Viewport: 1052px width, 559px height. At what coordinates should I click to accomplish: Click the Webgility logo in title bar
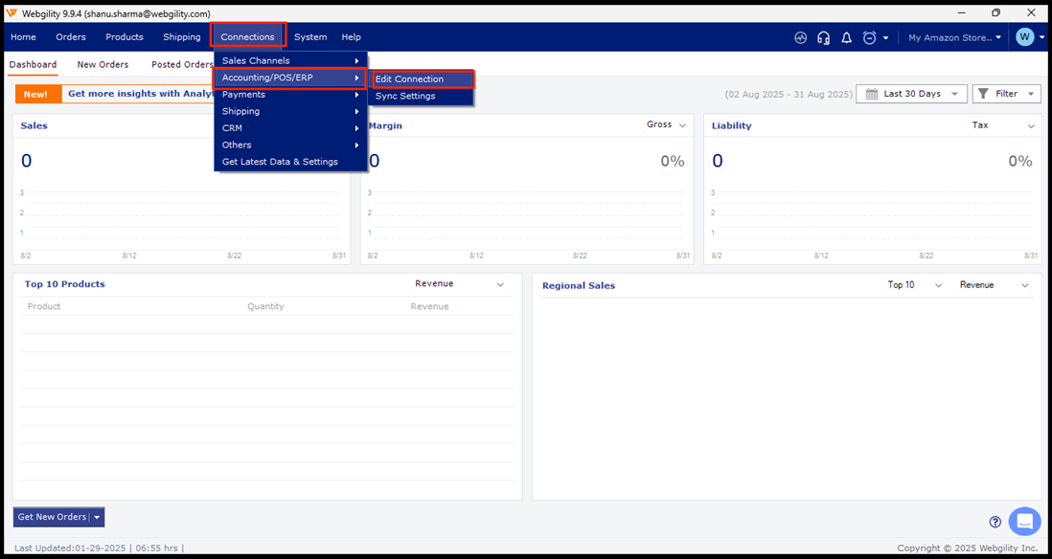point(11,13)
